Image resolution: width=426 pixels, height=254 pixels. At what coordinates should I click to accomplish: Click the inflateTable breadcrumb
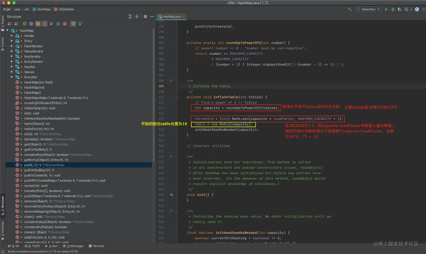tap(64, 9)
